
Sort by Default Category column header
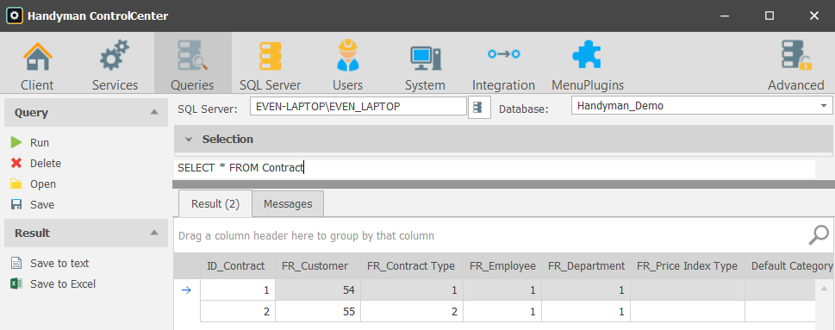tap(789, 266)
